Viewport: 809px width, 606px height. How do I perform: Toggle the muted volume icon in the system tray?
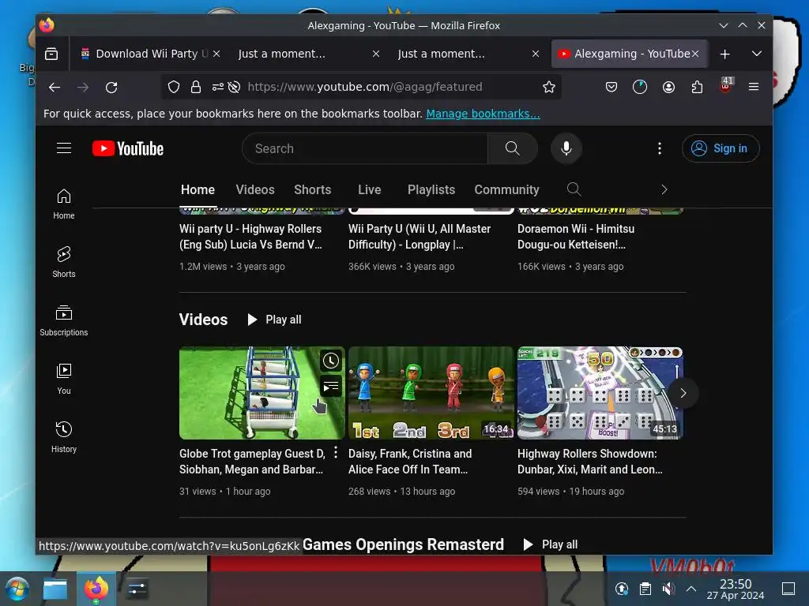[x=668, y=589]
